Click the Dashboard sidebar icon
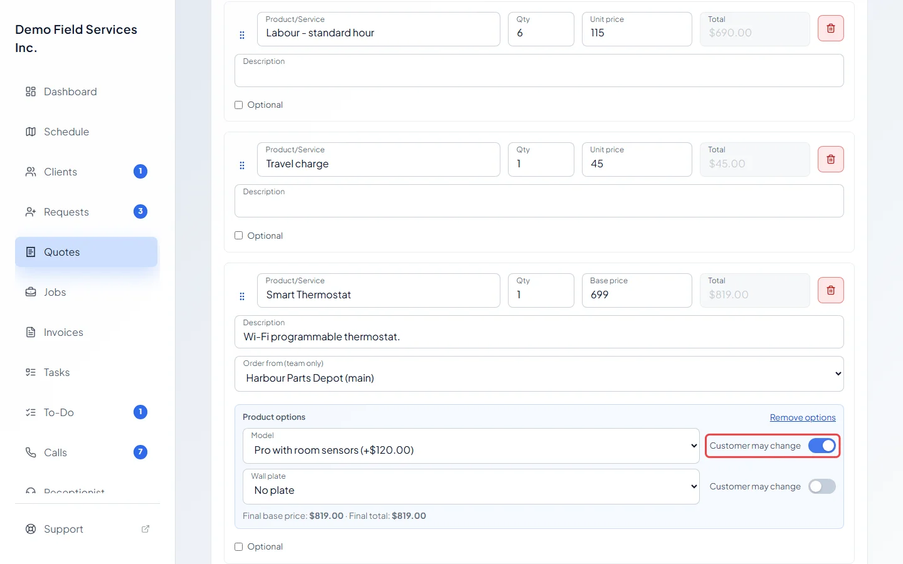 [x=31, y=91]
